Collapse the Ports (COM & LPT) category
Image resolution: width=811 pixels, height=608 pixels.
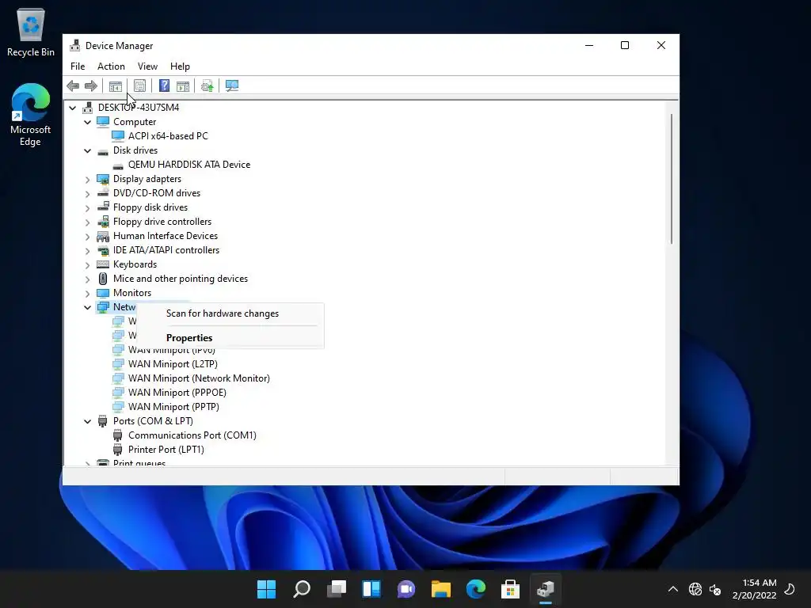point(87,421)
